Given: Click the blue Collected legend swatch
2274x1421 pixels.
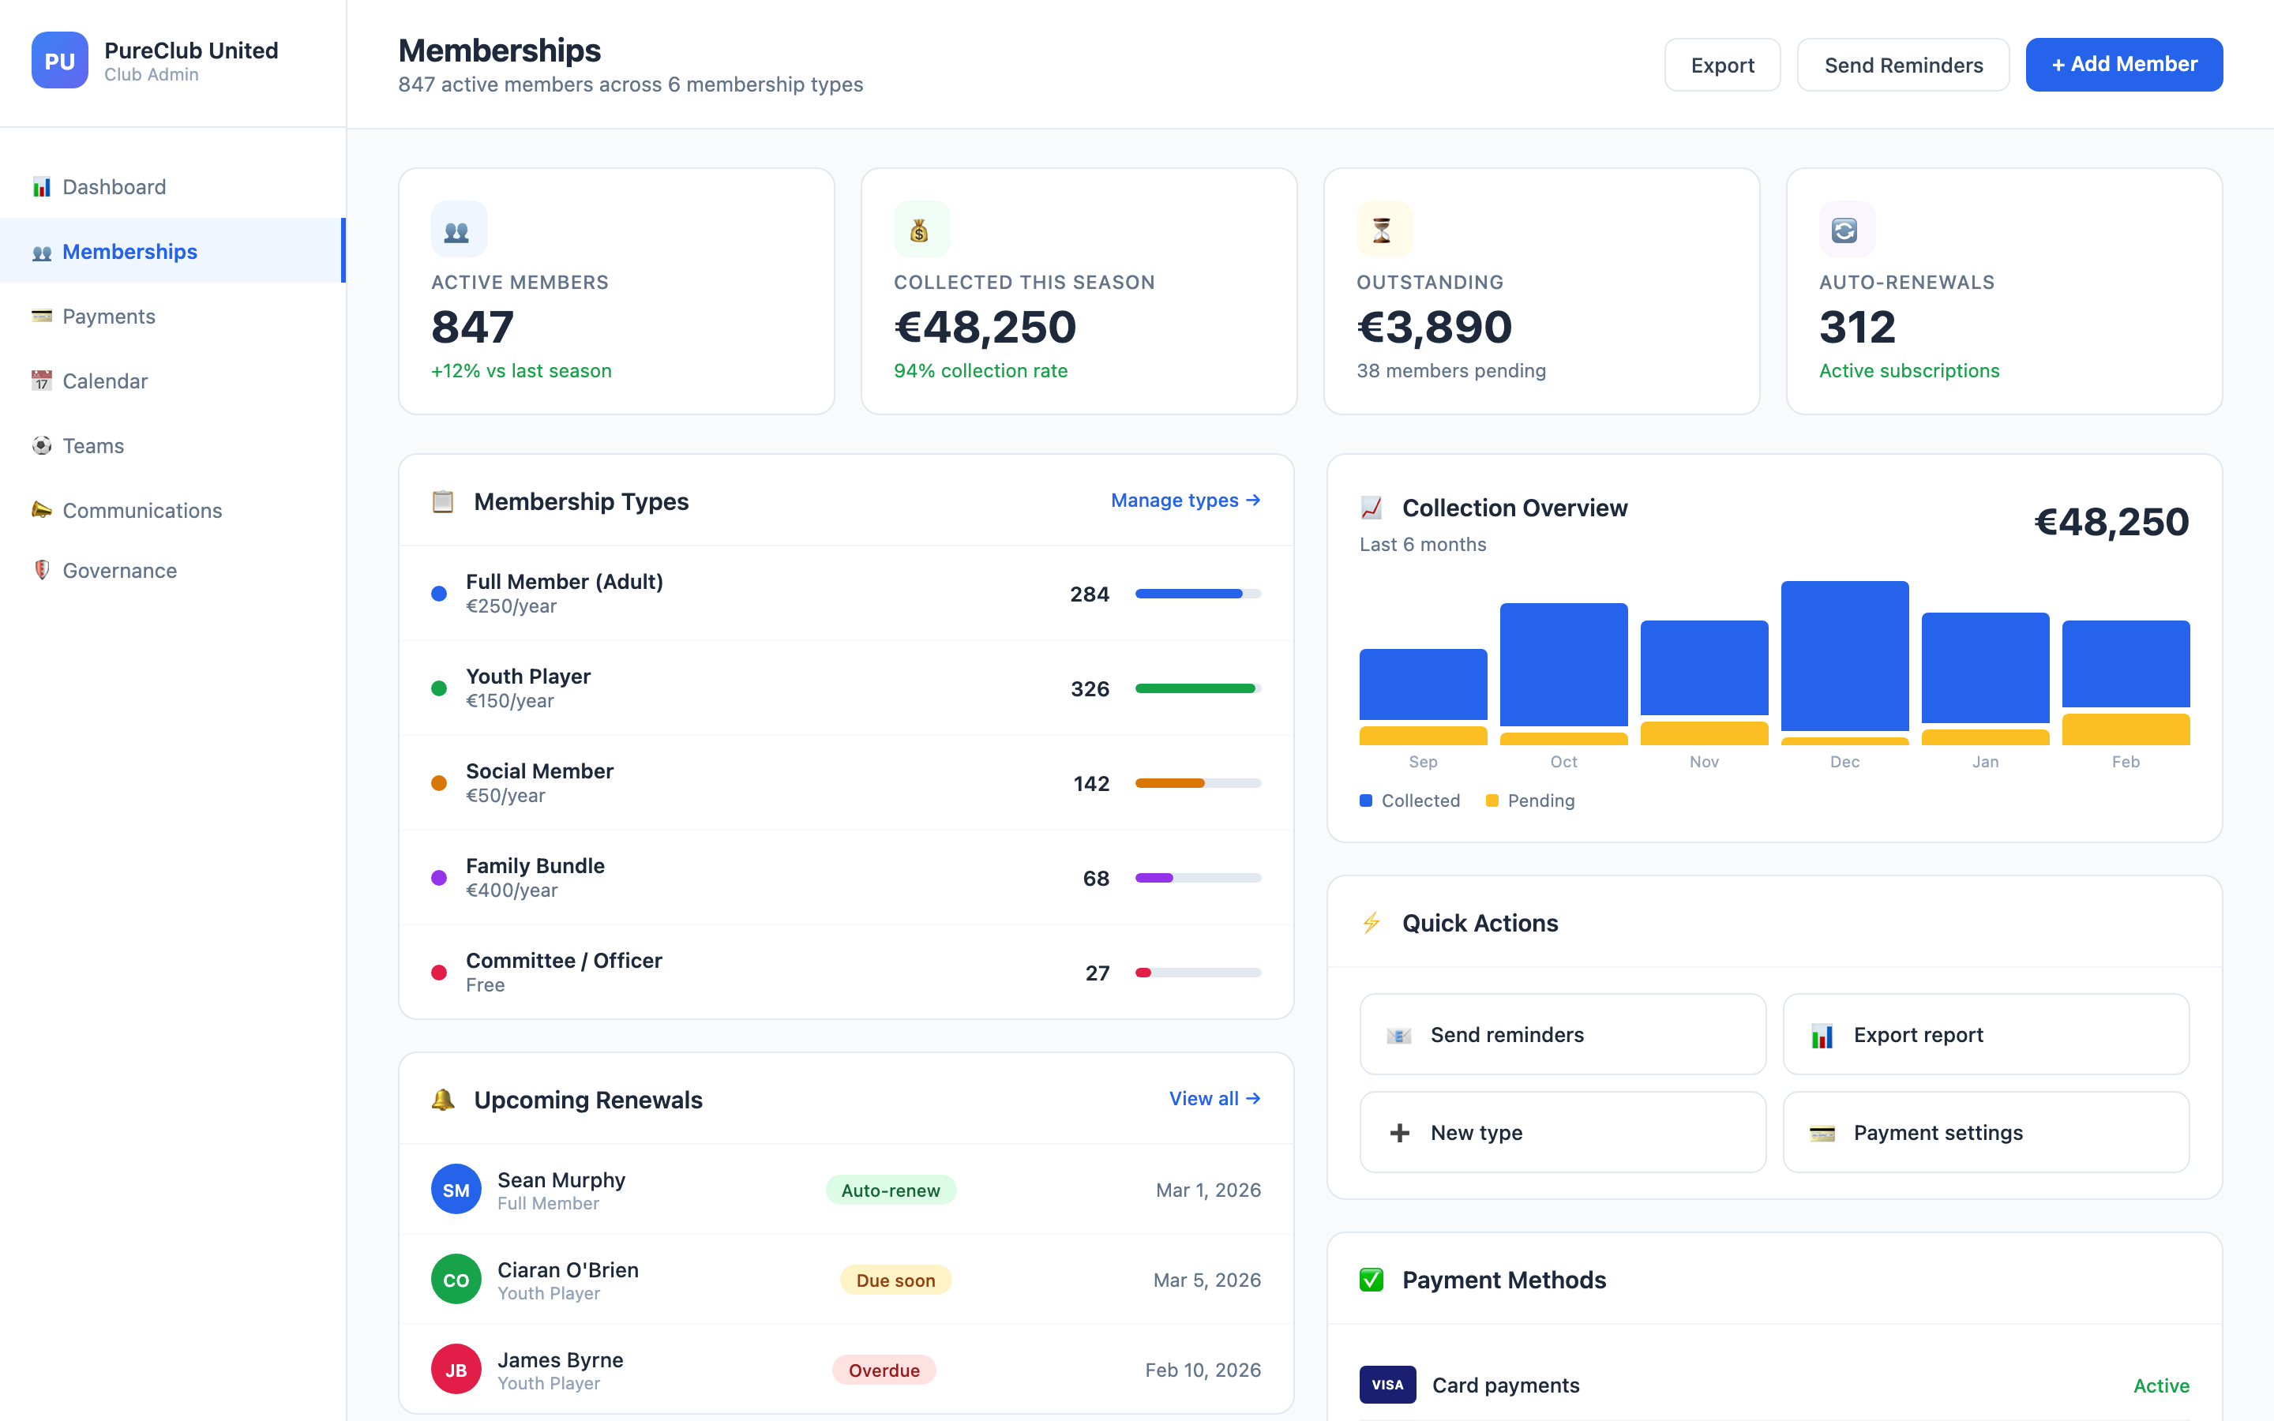Looking at the screenshot, I should click(x=1365, y=800).
